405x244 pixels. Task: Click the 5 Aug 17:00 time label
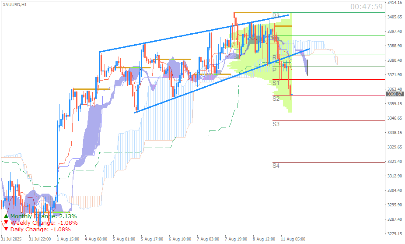click(x=152, y=239)
